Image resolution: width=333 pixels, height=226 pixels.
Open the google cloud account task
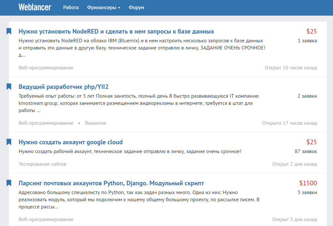coord(70,142)
